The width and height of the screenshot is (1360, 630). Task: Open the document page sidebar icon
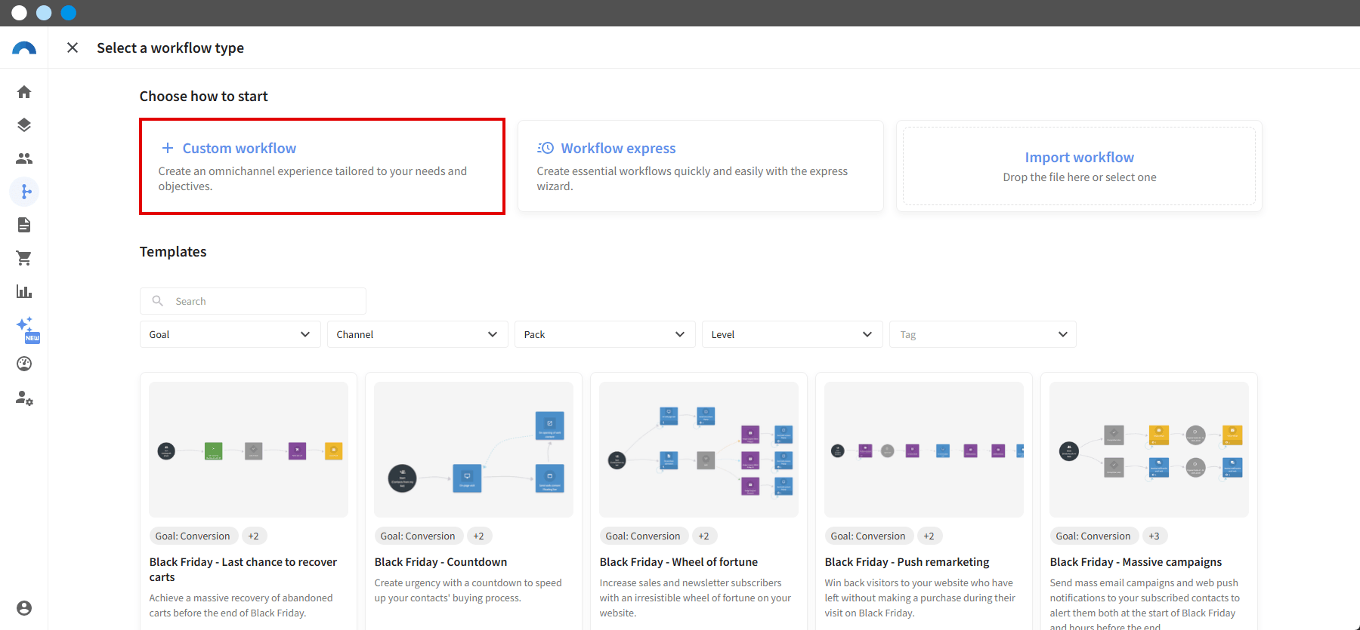[24, 225]
